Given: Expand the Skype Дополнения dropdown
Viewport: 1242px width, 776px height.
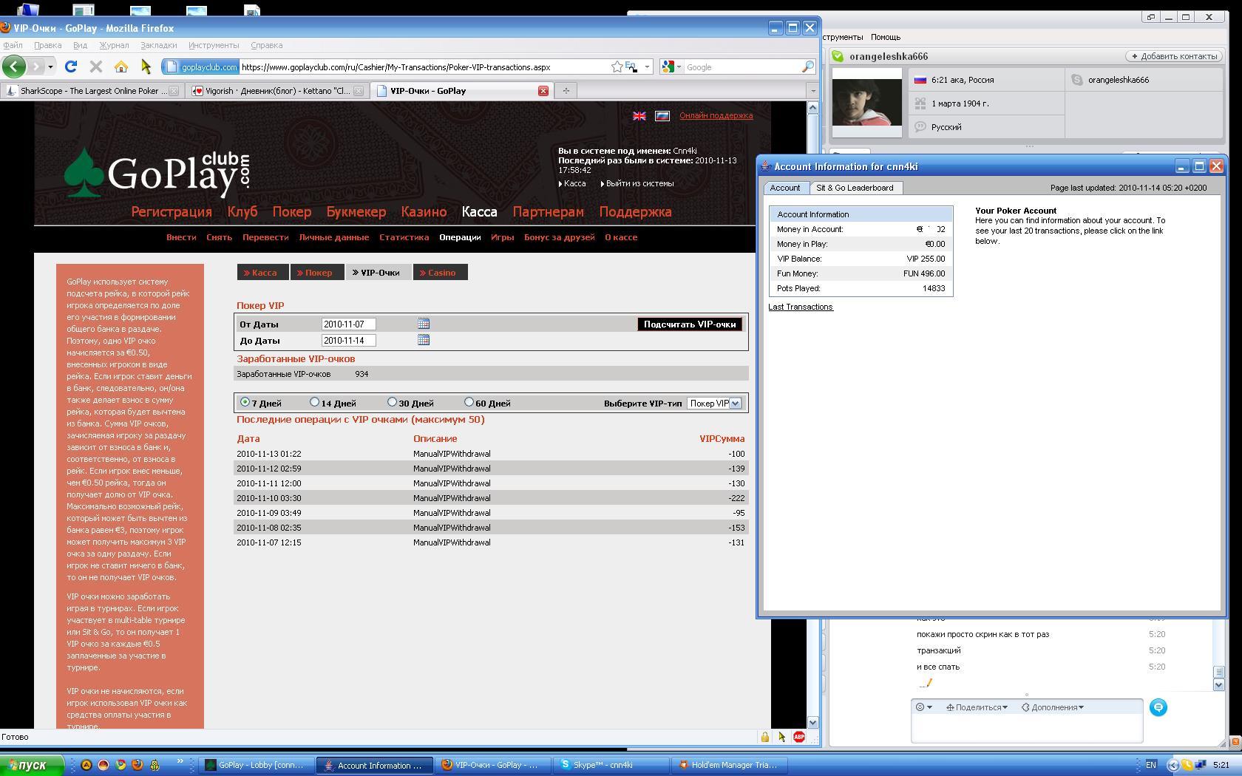Looking at the screenshot, I should point(1053,707).
